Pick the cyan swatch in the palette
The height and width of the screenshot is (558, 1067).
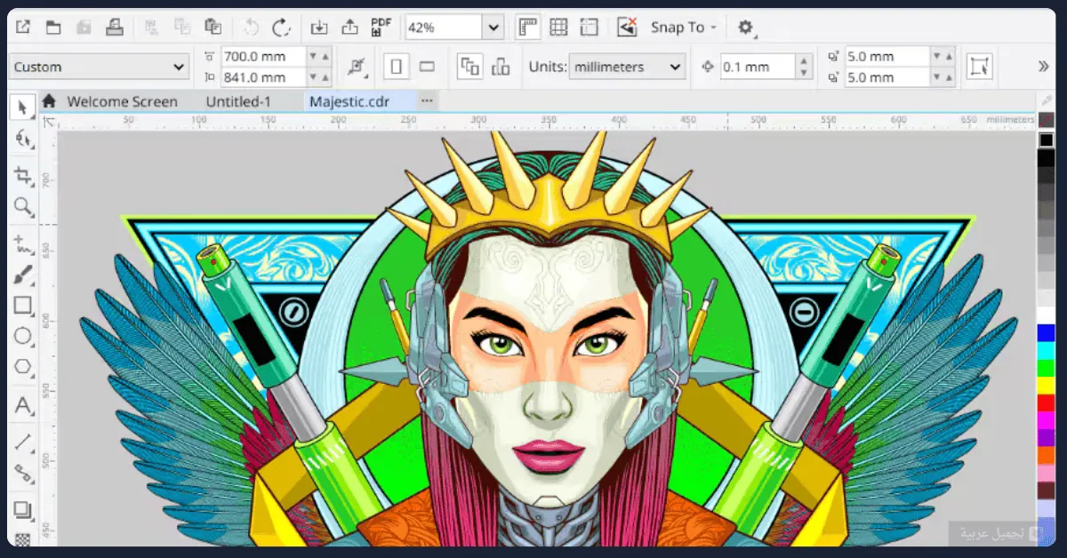[1047, 350]
